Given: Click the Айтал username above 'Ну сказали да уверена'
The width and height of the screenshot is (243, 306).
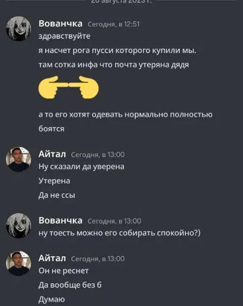Looking at the screenshot, I should [x=52, y=154].
